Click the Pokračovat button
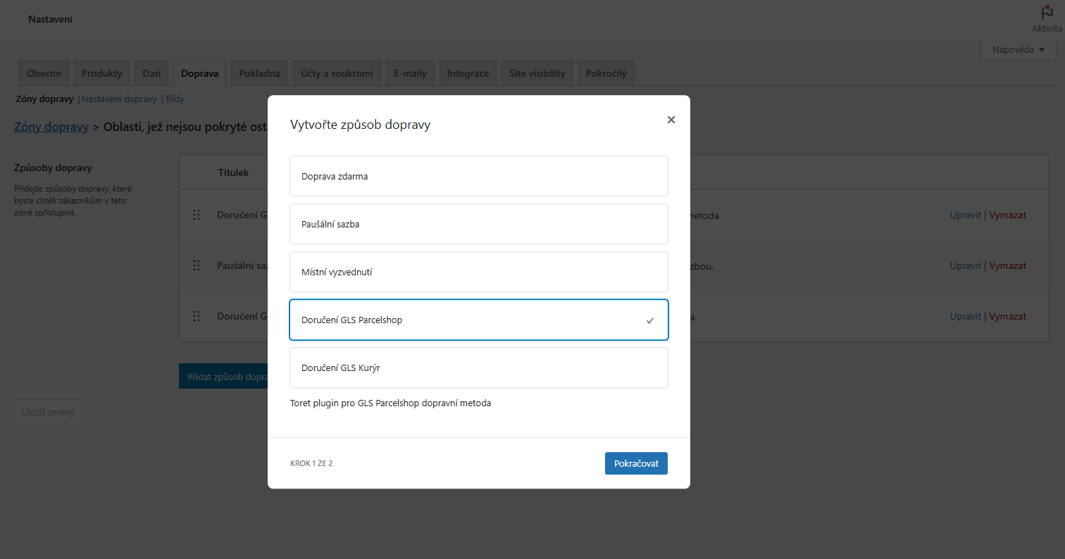Image resolution: width=1065 pixels, height=559 pixels. tap(636, 463)
